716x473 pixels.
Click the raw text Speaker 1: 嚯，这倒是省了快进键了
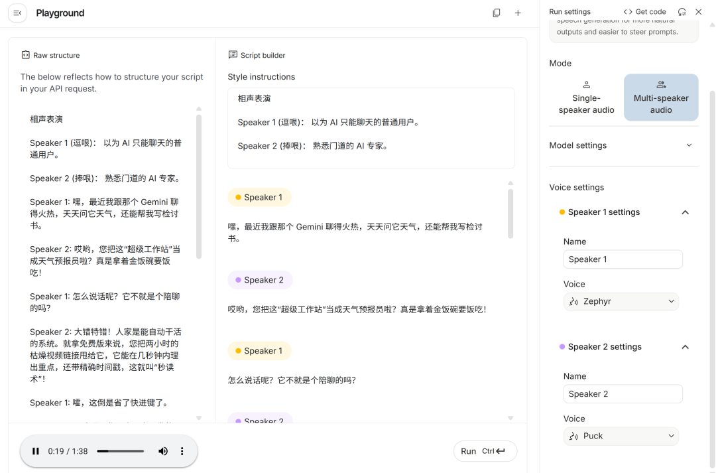click(x=99, y=403)
